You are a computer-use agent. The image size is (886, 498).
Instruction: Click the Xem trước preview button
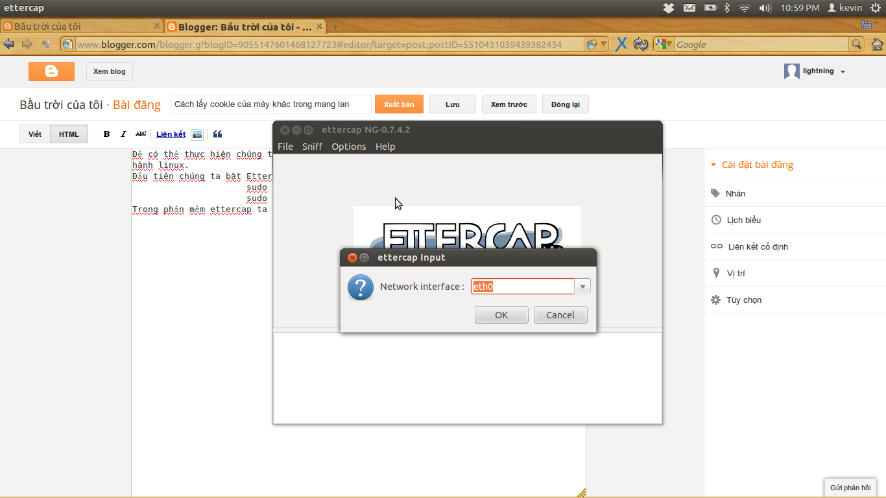tap(509, 104)
